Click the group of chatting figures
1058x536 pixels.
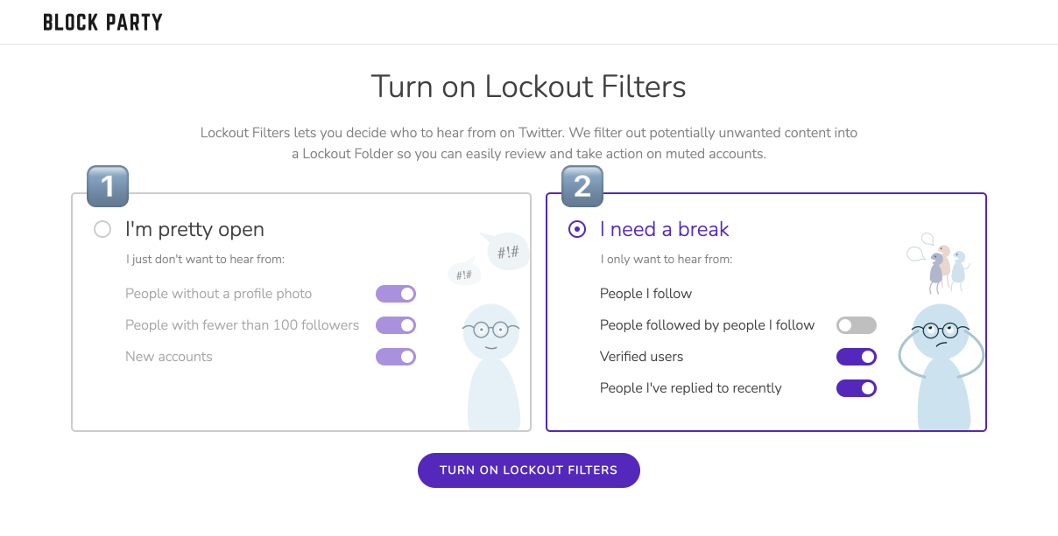939,263
